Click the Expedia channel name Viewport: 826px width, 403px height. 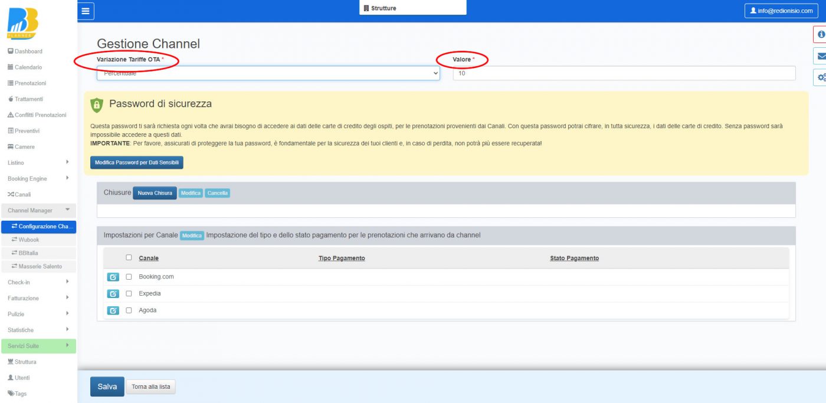coord(150,294)
